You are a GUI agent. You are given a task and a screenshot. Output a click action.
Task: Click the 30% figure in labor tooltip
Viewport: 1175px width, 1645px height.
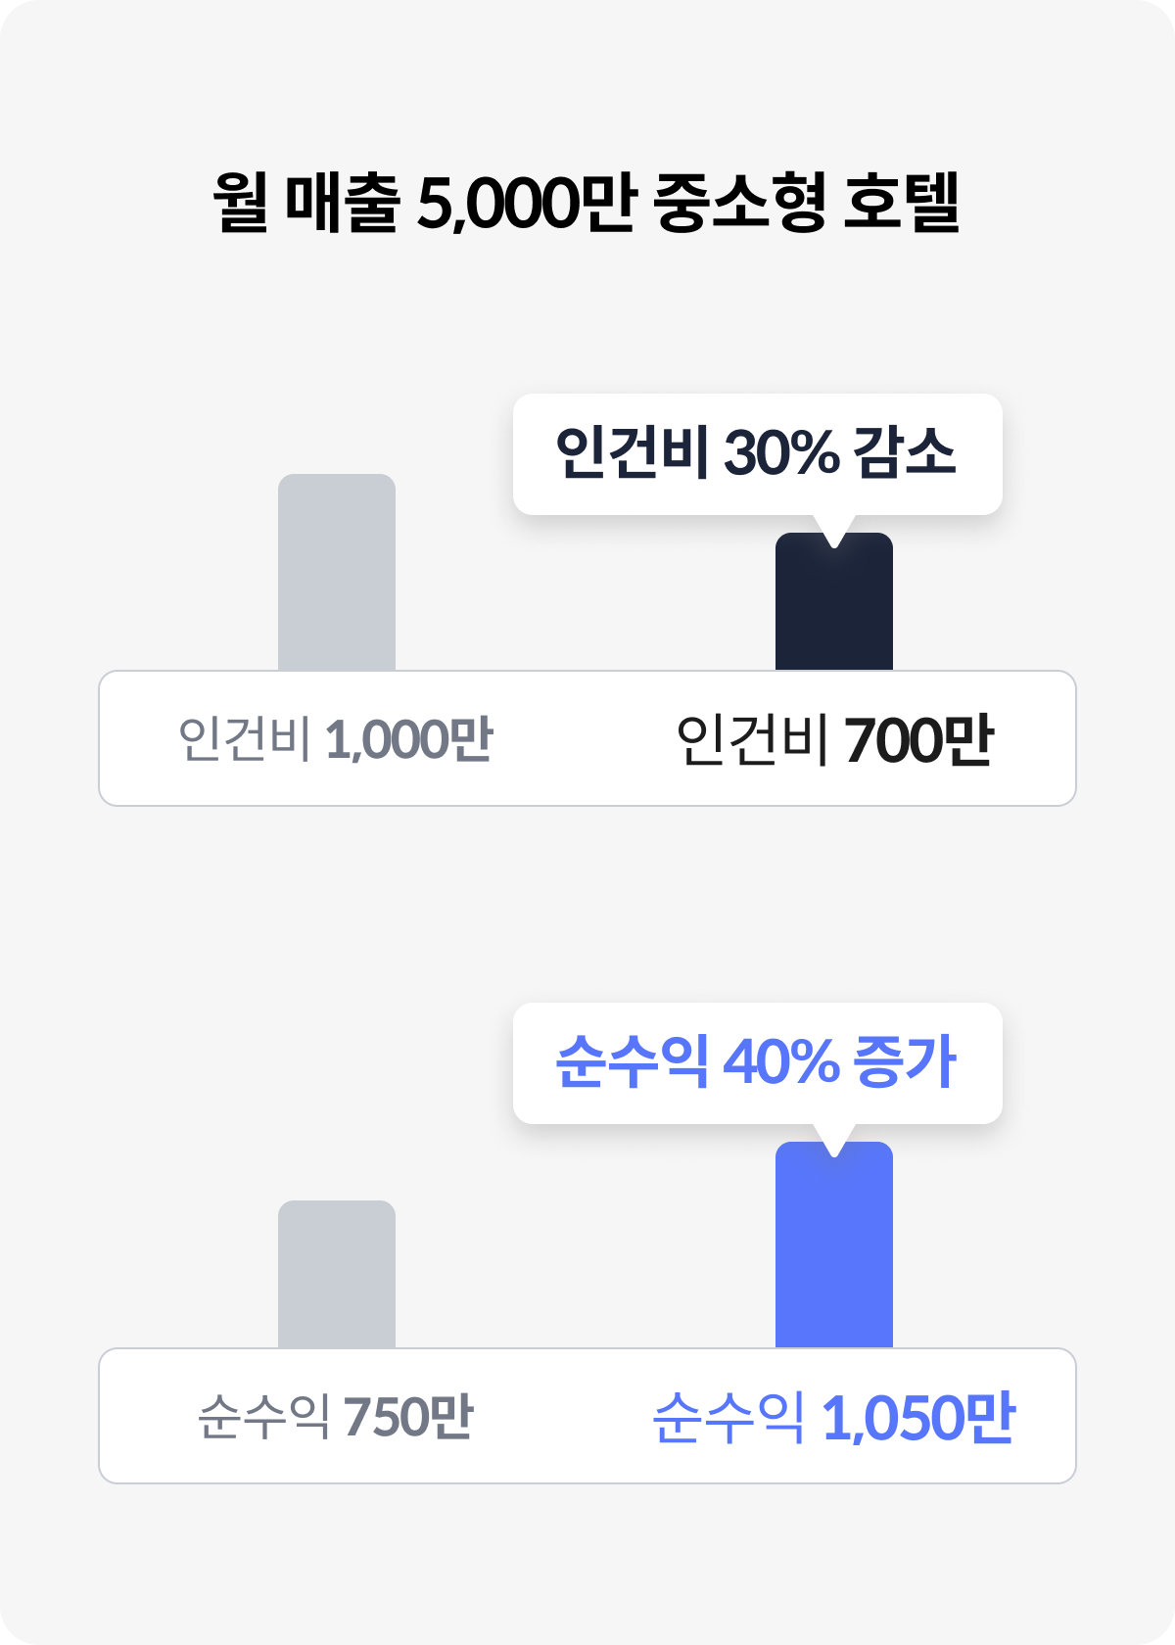click(781, 453)
